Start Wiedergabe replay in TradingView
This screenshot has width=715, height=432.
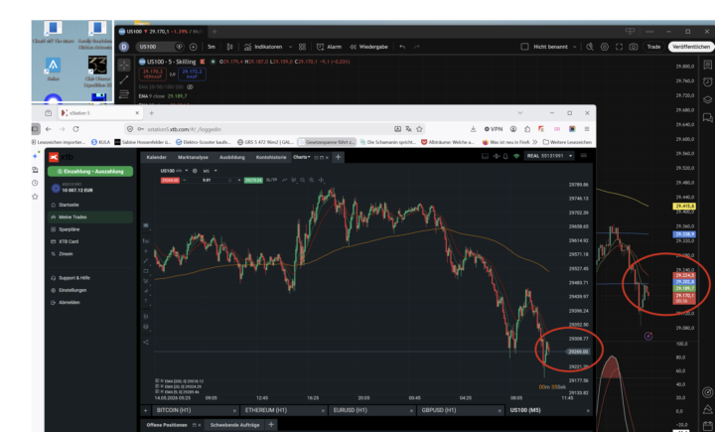click(368, 47)
